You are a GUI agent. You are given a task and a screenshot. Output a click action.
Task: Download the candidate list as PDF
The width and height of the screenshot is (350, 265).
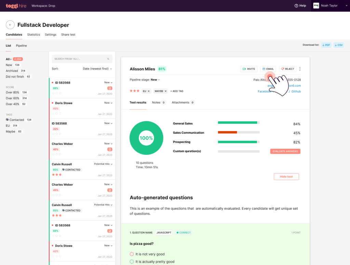point(326,45)
